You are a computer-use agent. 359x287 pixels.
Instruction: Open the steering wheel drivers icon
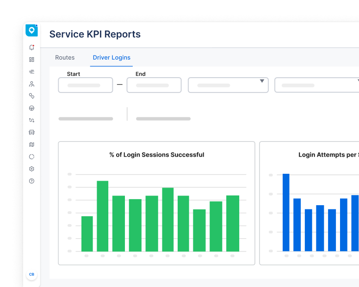click(x=31, y=108)
